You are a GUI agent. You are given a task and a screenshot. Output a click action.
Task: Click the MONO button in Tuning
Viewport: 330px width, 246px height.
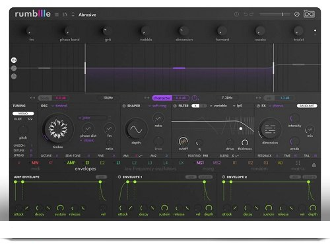coord(23,114)
